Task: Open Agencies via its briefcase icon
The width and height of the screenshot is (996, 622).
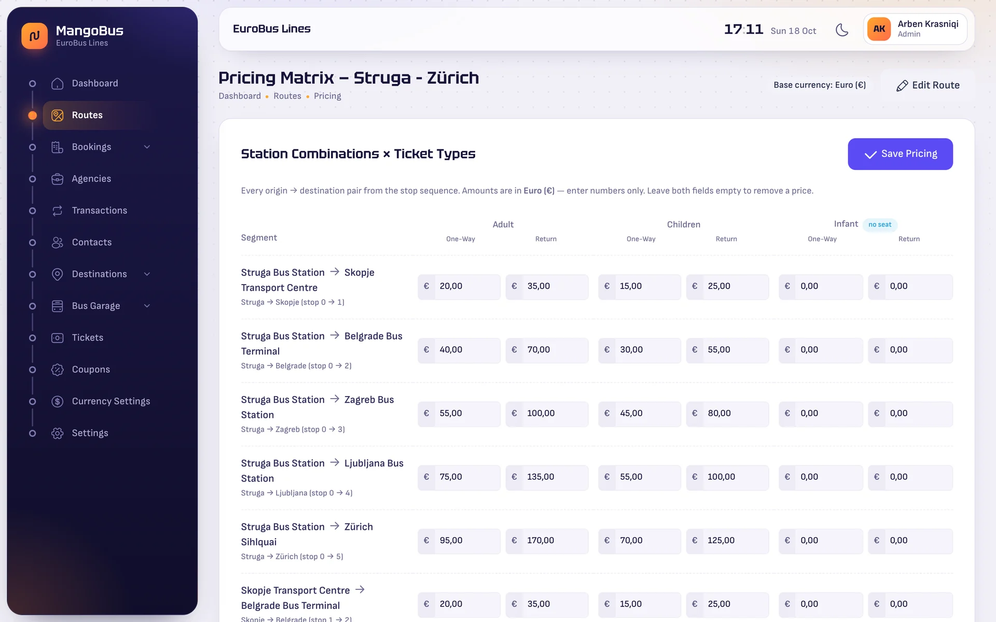Action: pos(58,179)
